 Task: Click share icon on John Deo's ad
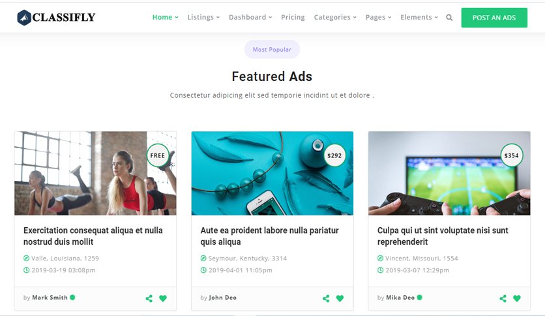point(326,298)
